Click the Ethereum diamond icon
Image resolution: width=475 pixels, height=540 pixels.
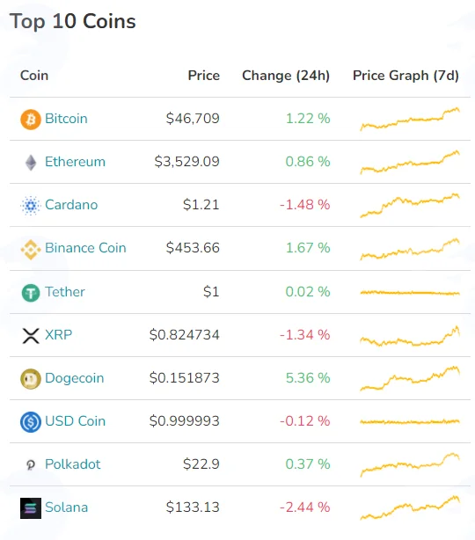click(31, 163)
